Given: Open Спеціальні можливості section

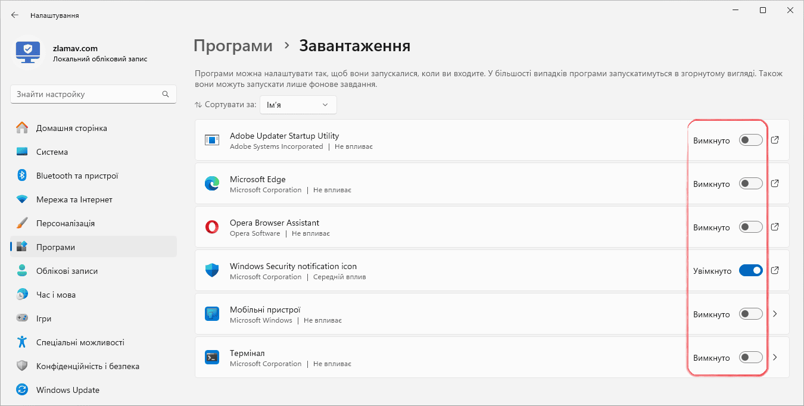Looking at the screenshot, I should 94,342.
